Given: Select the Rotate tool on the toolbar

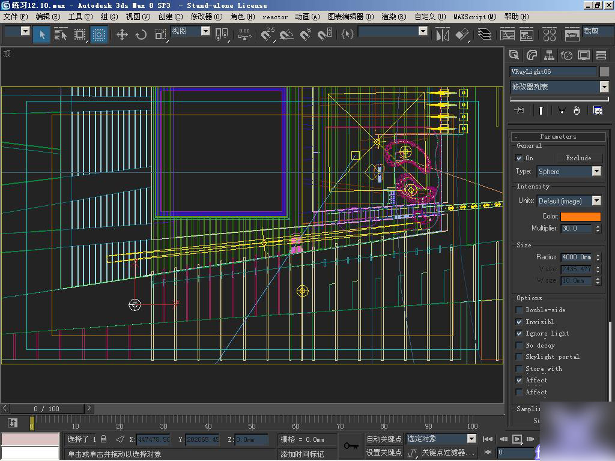Looking at the screenshot, I should (141, 35).
